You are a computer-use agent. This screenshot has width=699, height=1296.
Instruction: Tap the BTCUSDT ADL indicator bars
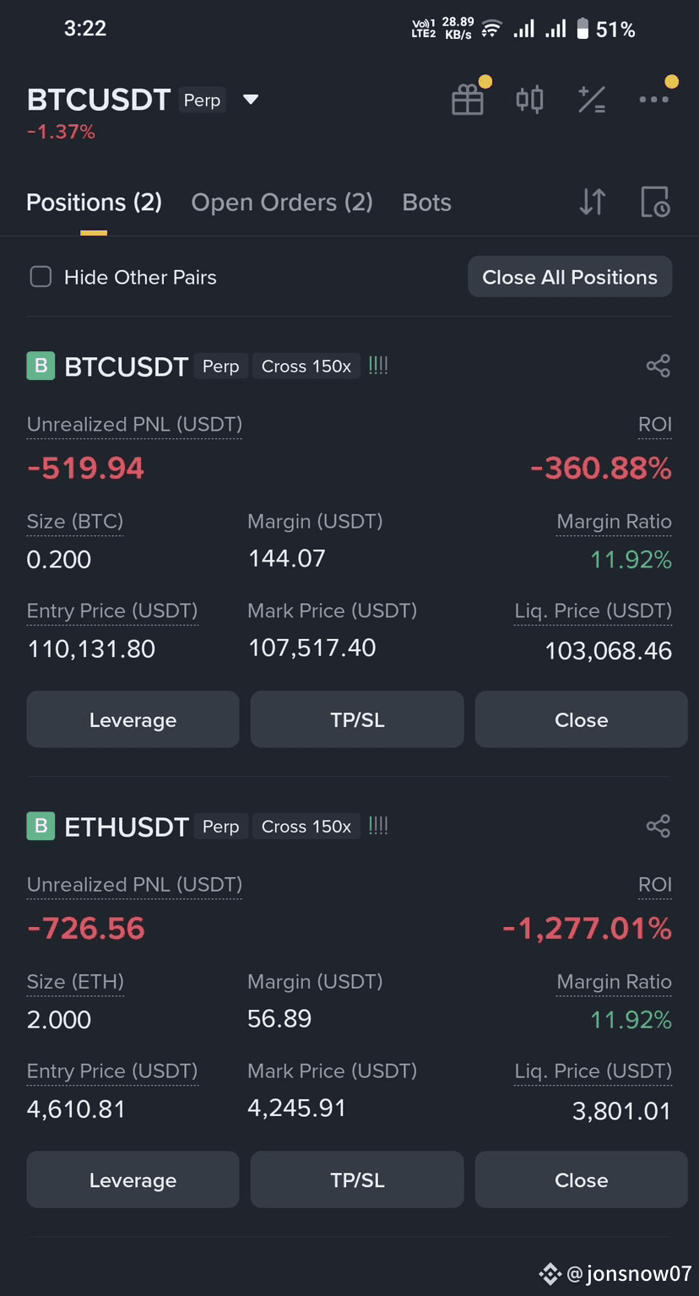click(378, 366)
